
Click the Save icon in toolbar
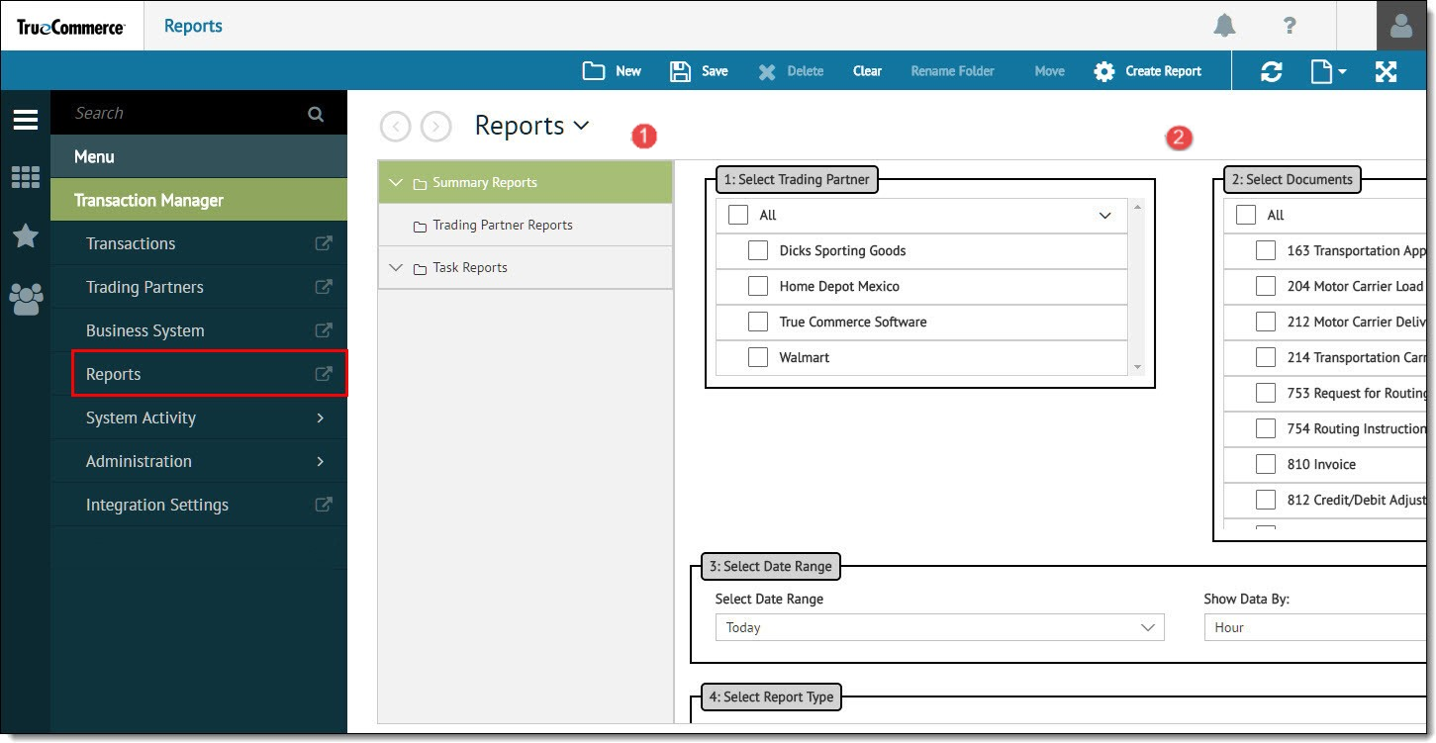[699, 70]
